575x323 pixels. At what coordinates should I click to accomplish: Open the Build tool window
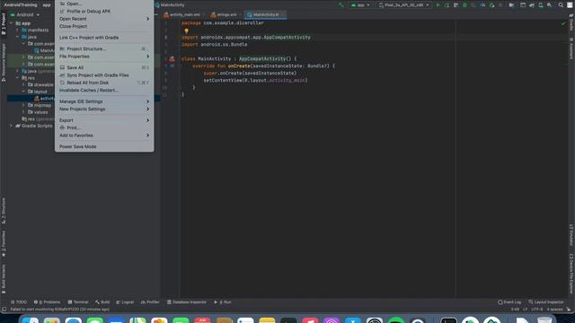tap(102, 302)
